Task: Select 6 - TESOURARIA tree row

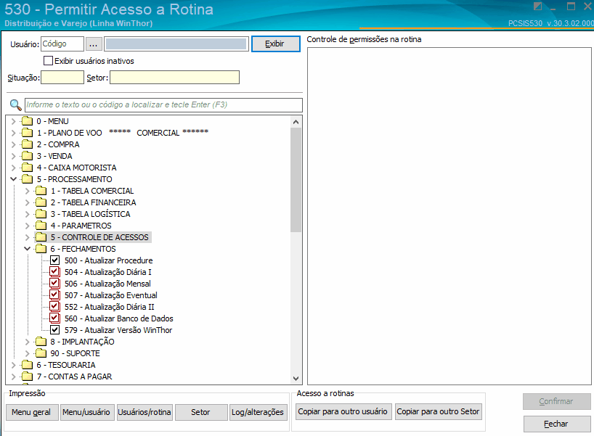Action: pyautogui.click(x=66, y=365)
